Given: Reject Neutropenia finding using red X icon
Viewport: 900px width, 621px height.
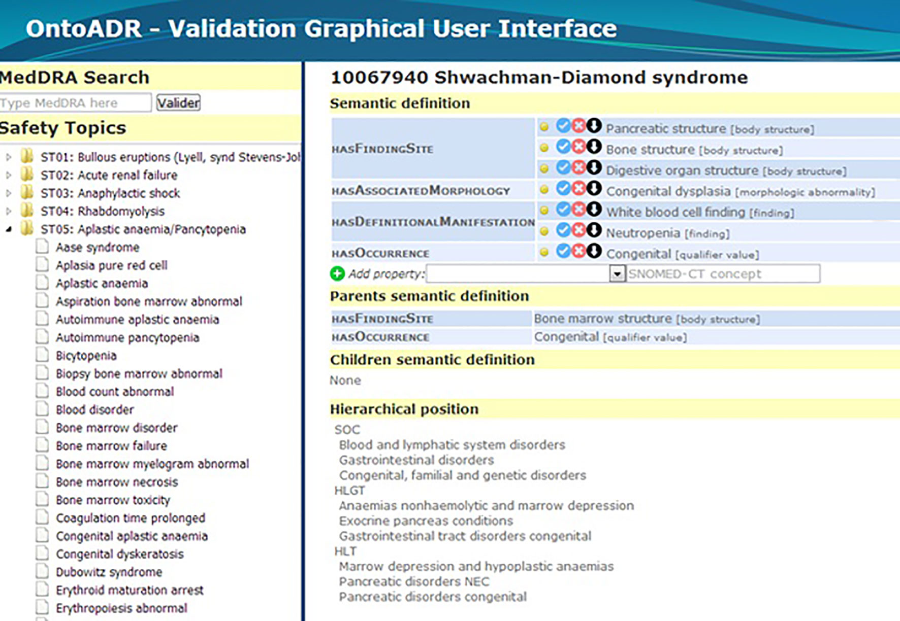Looking at the screenshot, I should coord(578,230).
